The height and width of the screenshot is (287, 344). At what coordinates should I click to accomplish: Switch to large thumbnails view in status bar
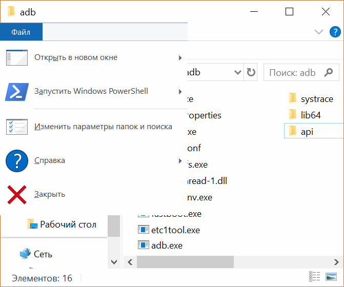tap(331, 276)
